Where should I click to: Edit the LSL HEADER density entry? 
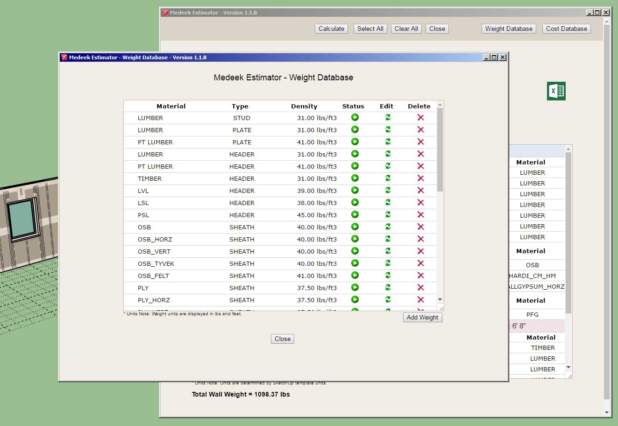pos(388,203)
